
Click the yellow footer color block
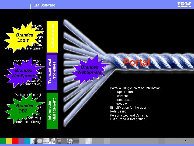(x=9, y=141)
